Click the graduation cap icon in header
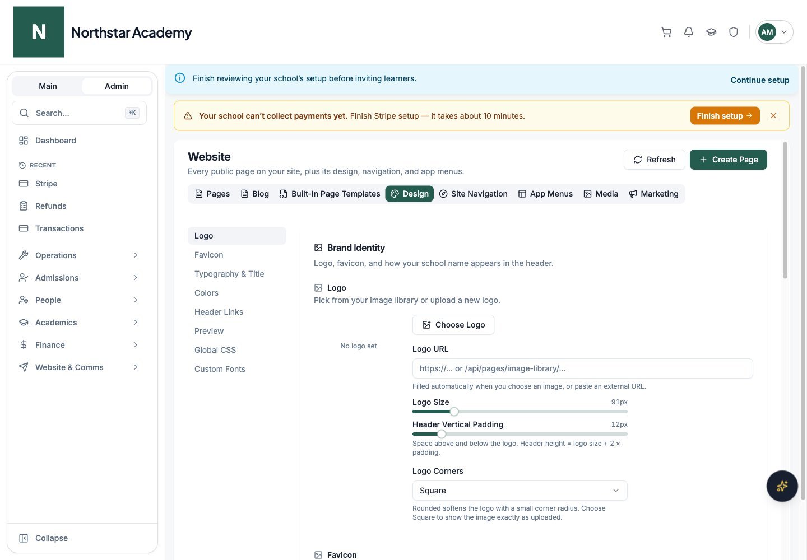The width and height of the screenshot is (807, 560). [711, 32]
